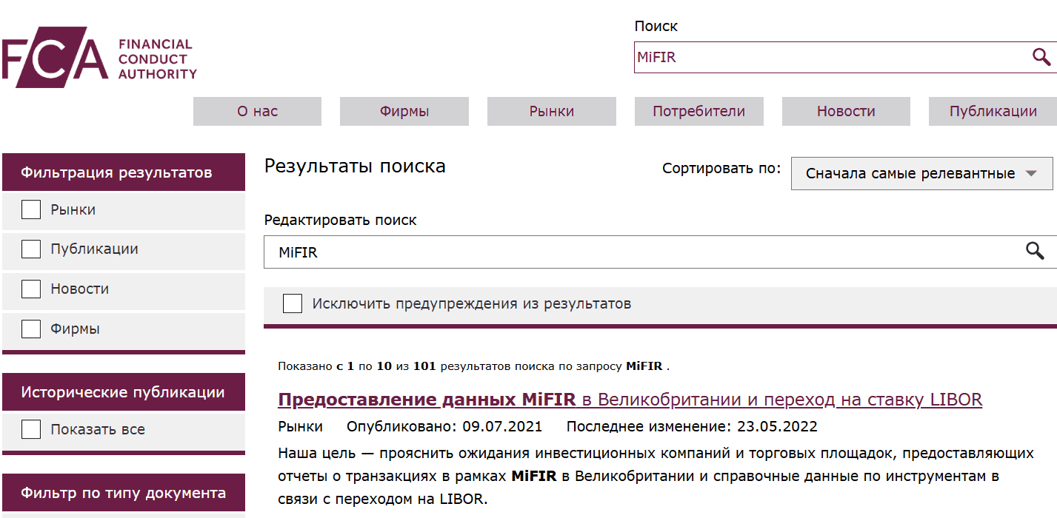Open the 'О нас' navigation menu
This screenshot has width=1057, height=518.
256,111
